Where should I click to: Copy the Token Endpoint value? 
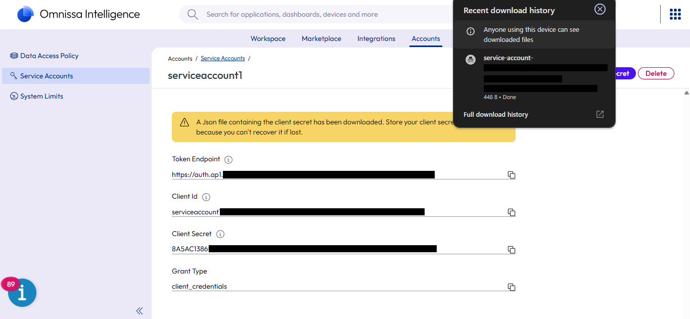point(511,175)
